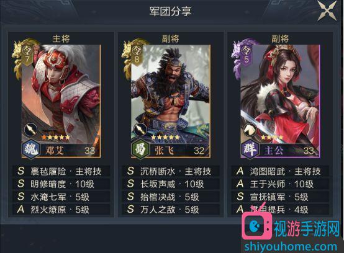Image resolution: width=344 pixels, height=253 pixels.
Task: Tap the spear troop icon on 邓艾 card
Action: (x=30, y=130)
